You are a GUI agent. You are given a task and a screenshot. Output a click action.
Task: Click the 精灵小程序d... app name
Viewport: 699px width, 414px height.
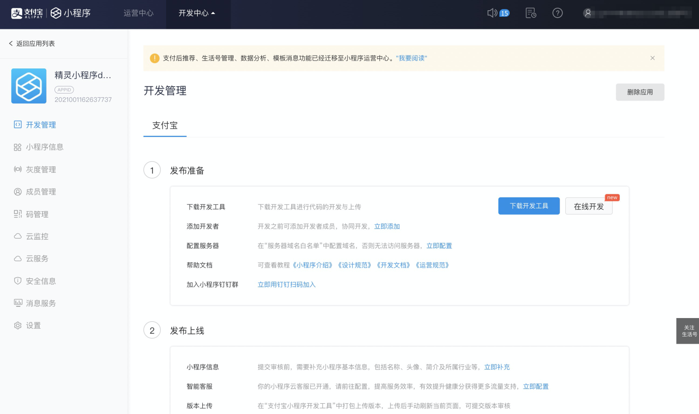pyautogui.click(x=83, y=75)
